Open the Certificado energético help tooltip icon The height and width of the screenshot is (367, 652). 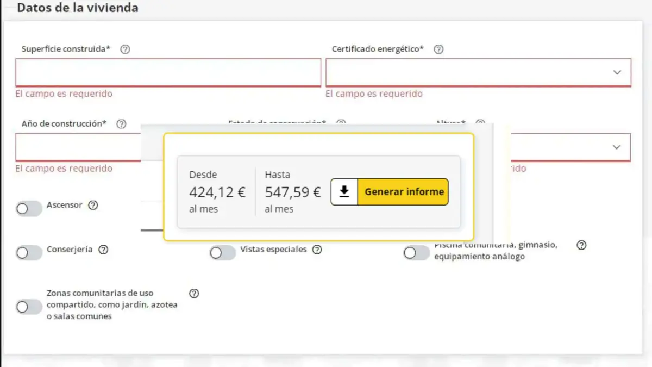point(438,49)
